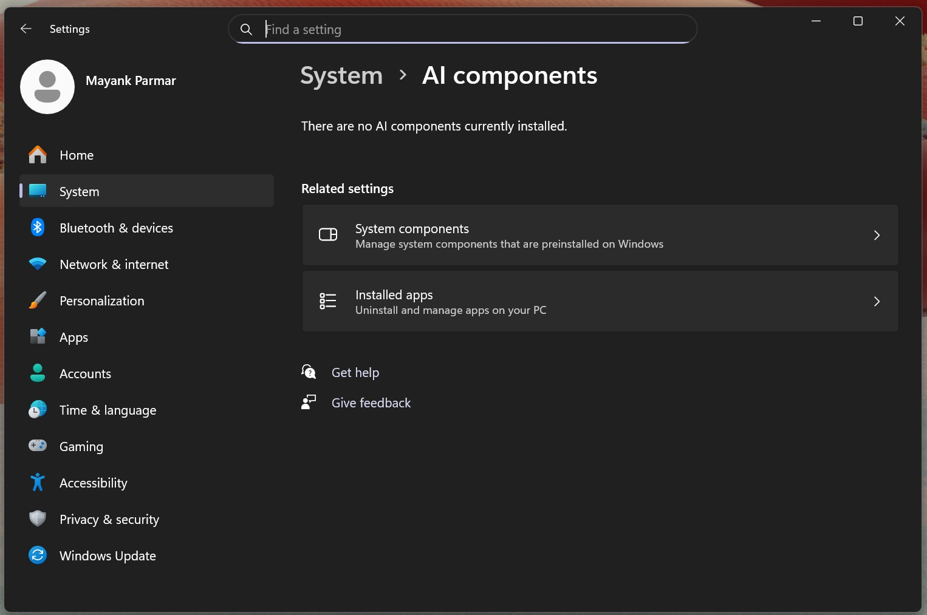Select the Bluetooth & devices icon
The width and height of the screenshot is (927, 615).
point(38,228)
